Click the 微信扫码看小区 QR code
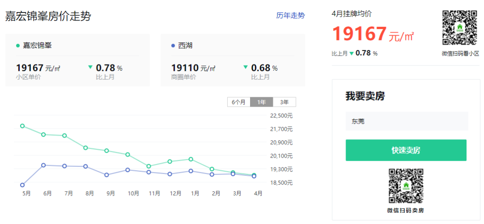The height and width of the screenshot is (224, 484). [x=460, y=28]
